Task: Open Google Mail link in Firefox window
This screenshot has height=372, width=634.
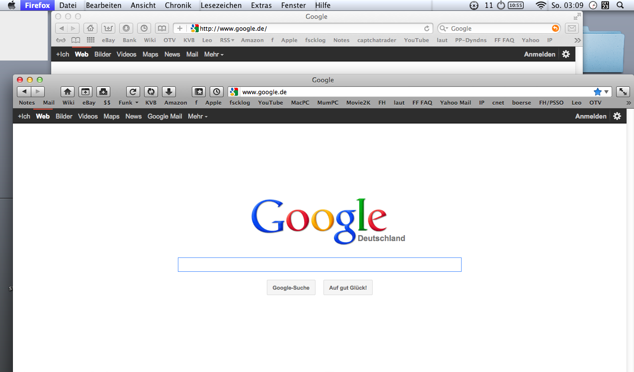Action: tap(165, 116)
